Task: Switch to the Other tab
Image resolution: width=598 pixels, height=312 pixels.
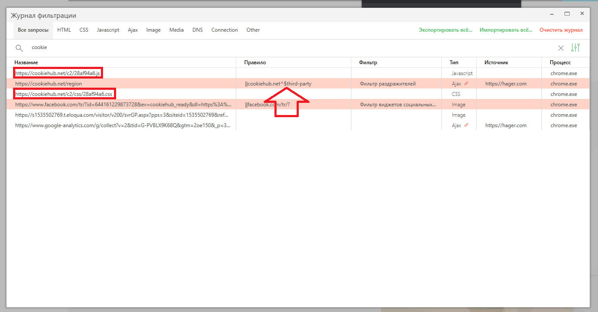Action: coord(253,30)
